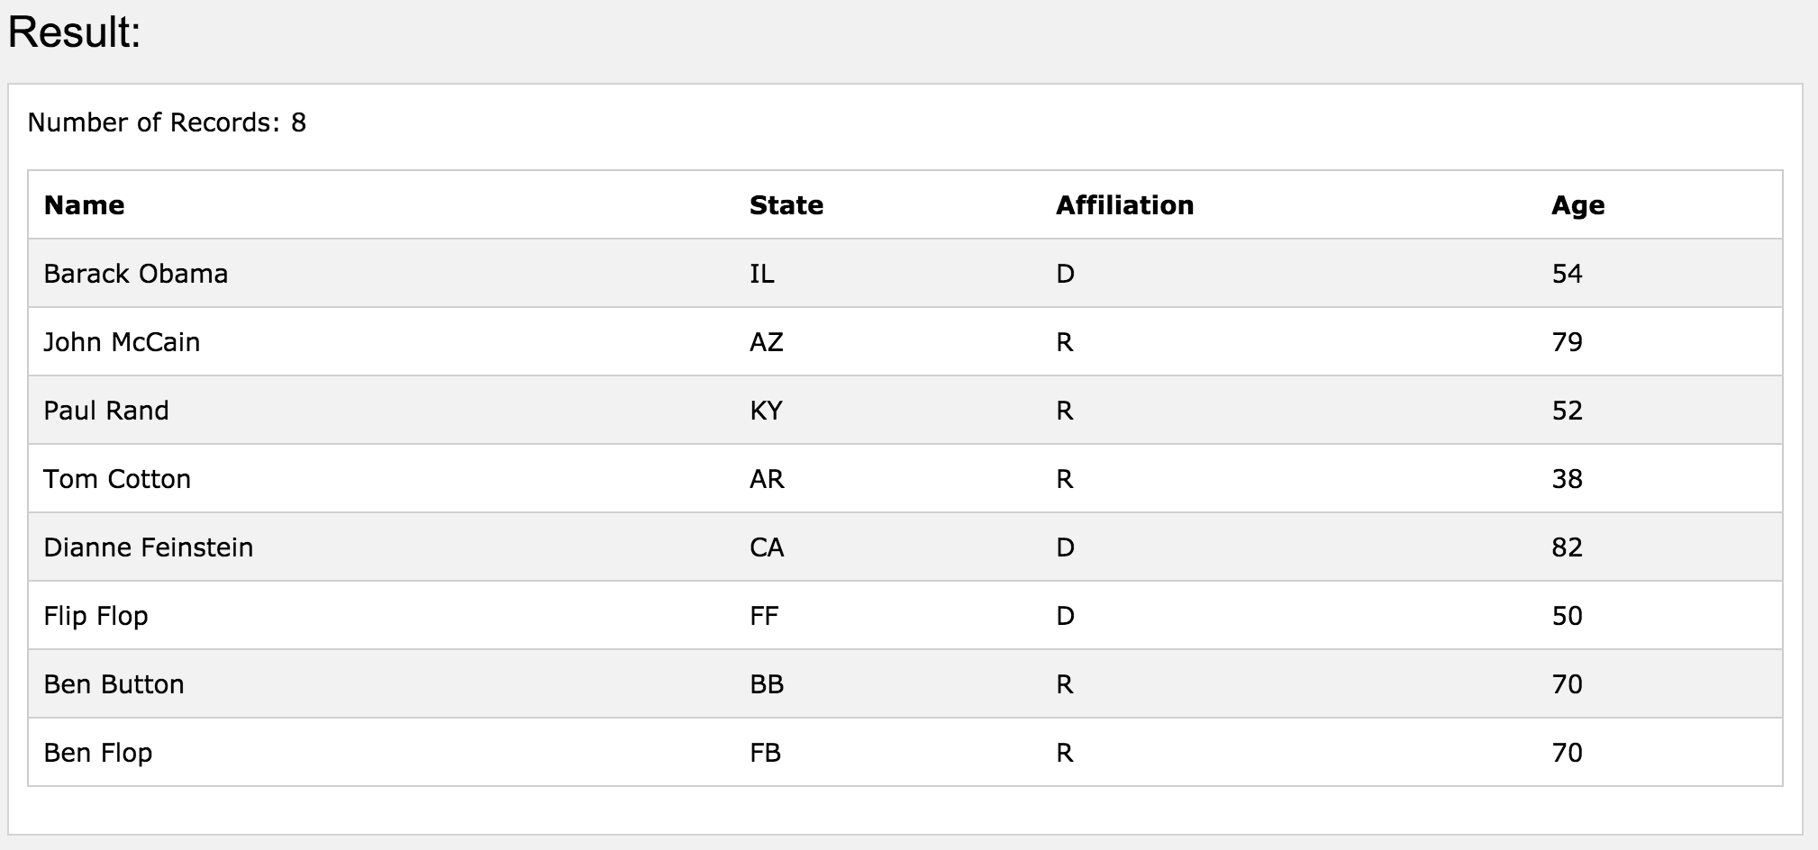The height and width of the screenshot is (850, 1818).
Task: Select the Ben Button name cell
Action: (114, 684)
